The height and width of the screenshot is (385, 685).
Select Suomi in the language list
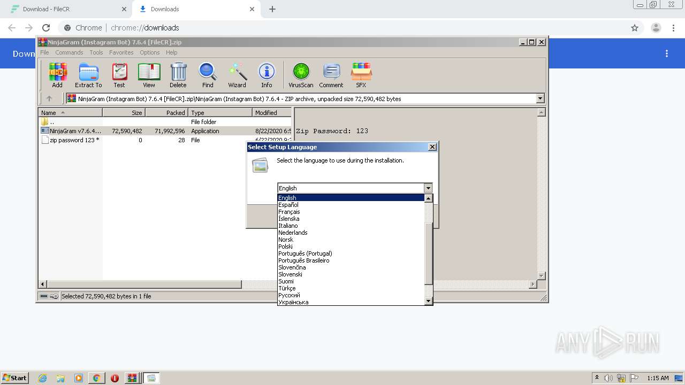pos(351,281)
